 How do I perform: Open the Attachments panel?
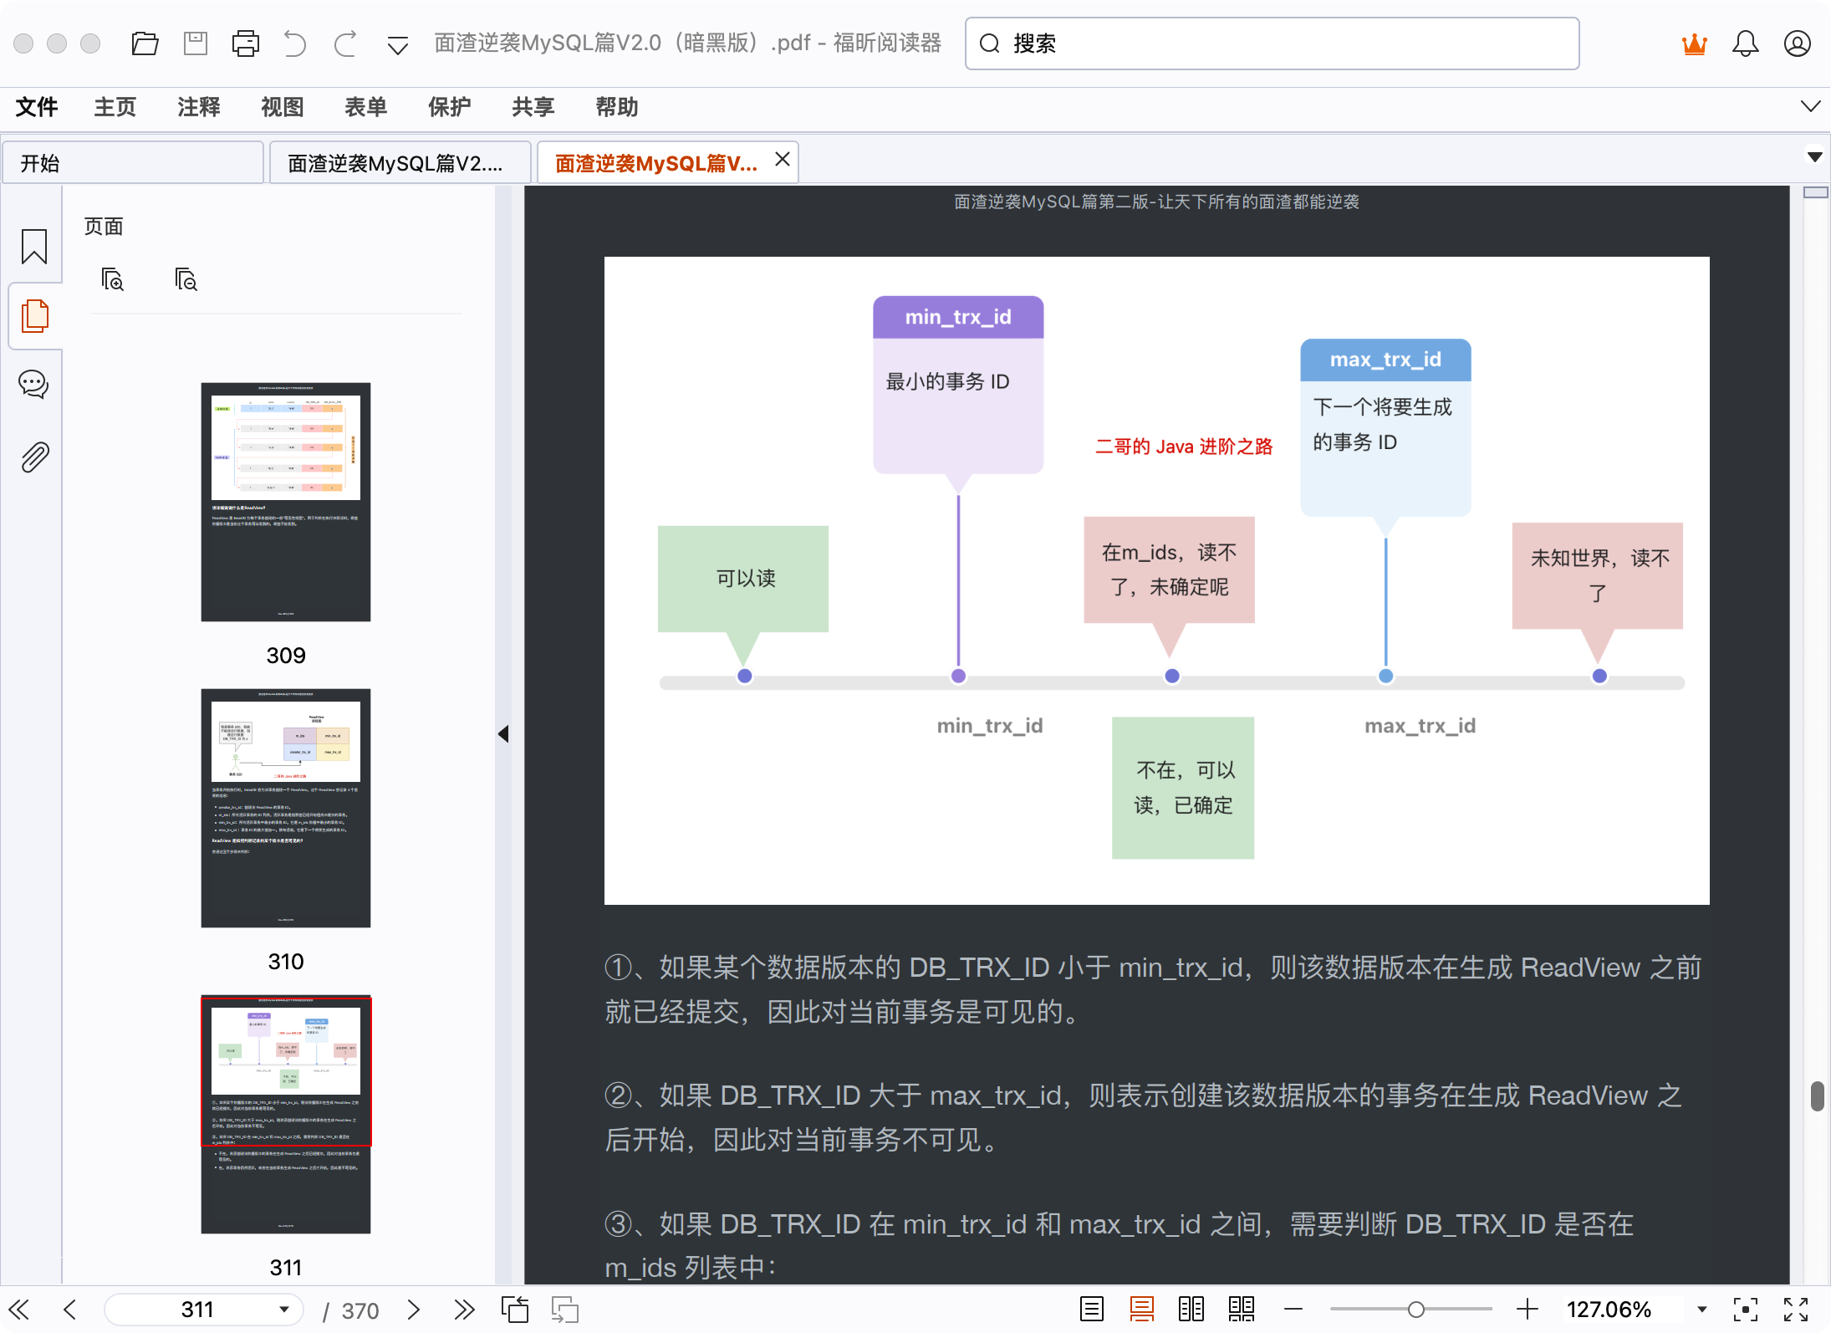[x=33, y=457]
